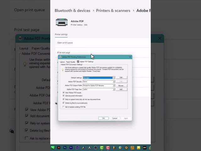Open the gray three-circle taskbar icon
The height and width of the screenshot is (151, 201).
click(x=90, y=148)
